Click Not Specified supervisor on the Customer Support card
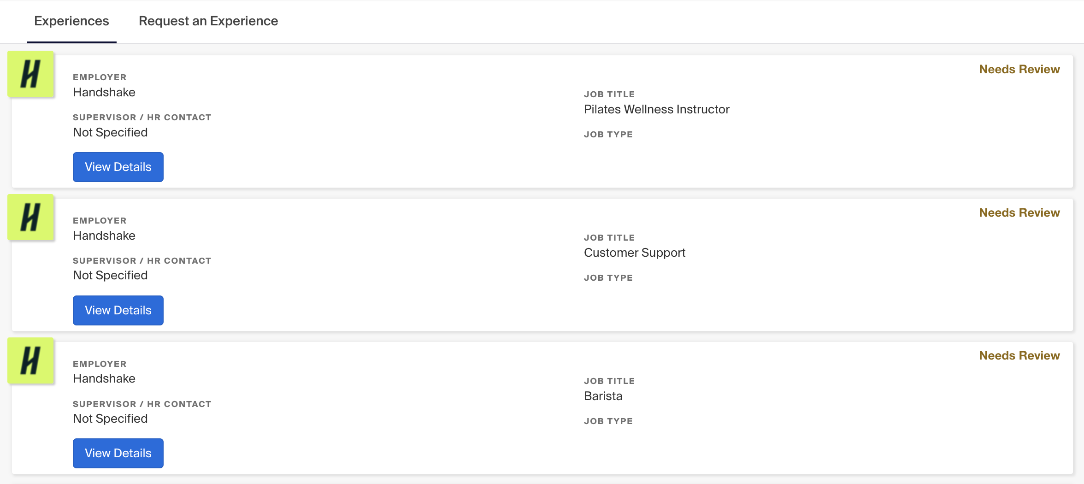Viewport: 1084px width, 484px height. [x=110, y=275]
